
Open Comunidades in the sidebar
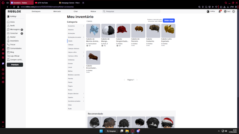[x=16, y=48]
